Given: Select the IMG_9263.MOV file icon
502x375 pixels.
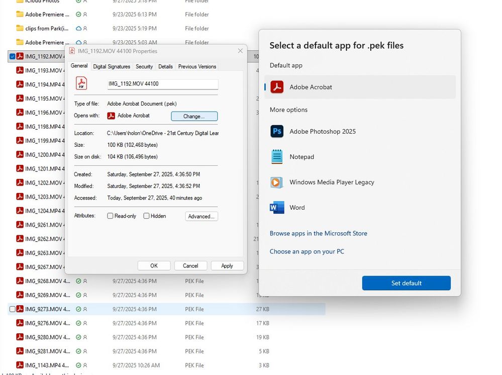Looking at the screenshot, I should [x=20, y=253].
